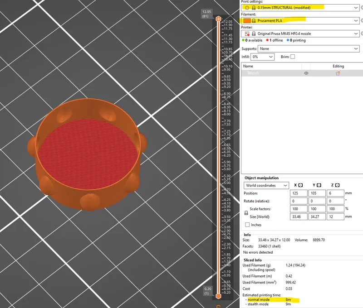
Task: Click the lock icon beside 0.15mm STRUCTURAL
Action: click(x=254, y=8)
